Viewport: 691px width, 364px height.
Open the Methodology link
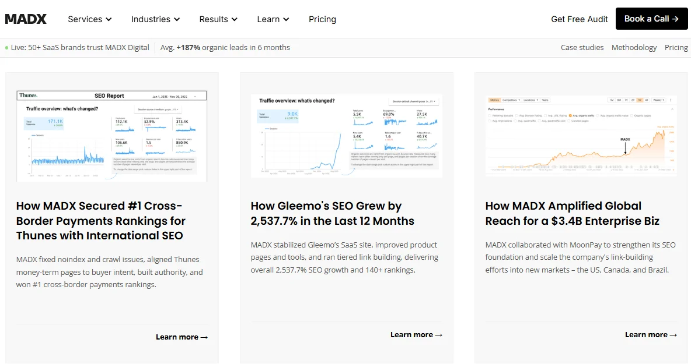[x=634, y=48]
